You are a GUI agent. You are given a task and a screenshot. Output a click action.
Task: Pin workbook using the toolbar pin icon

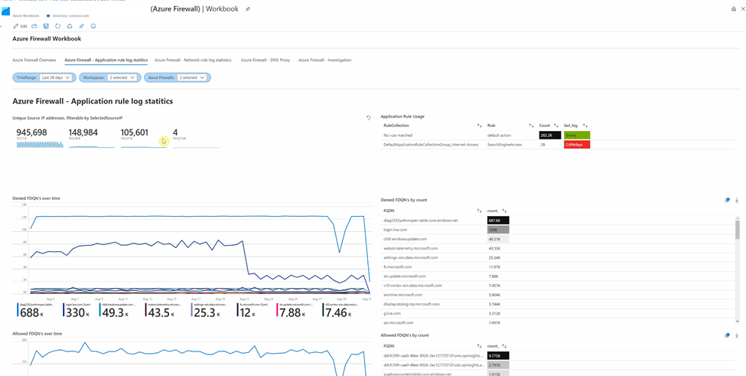pyautogui.click(x=81, y=26)
